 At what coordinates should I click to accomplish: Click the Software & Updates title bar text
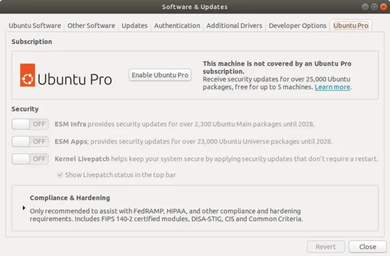[195, 7]
